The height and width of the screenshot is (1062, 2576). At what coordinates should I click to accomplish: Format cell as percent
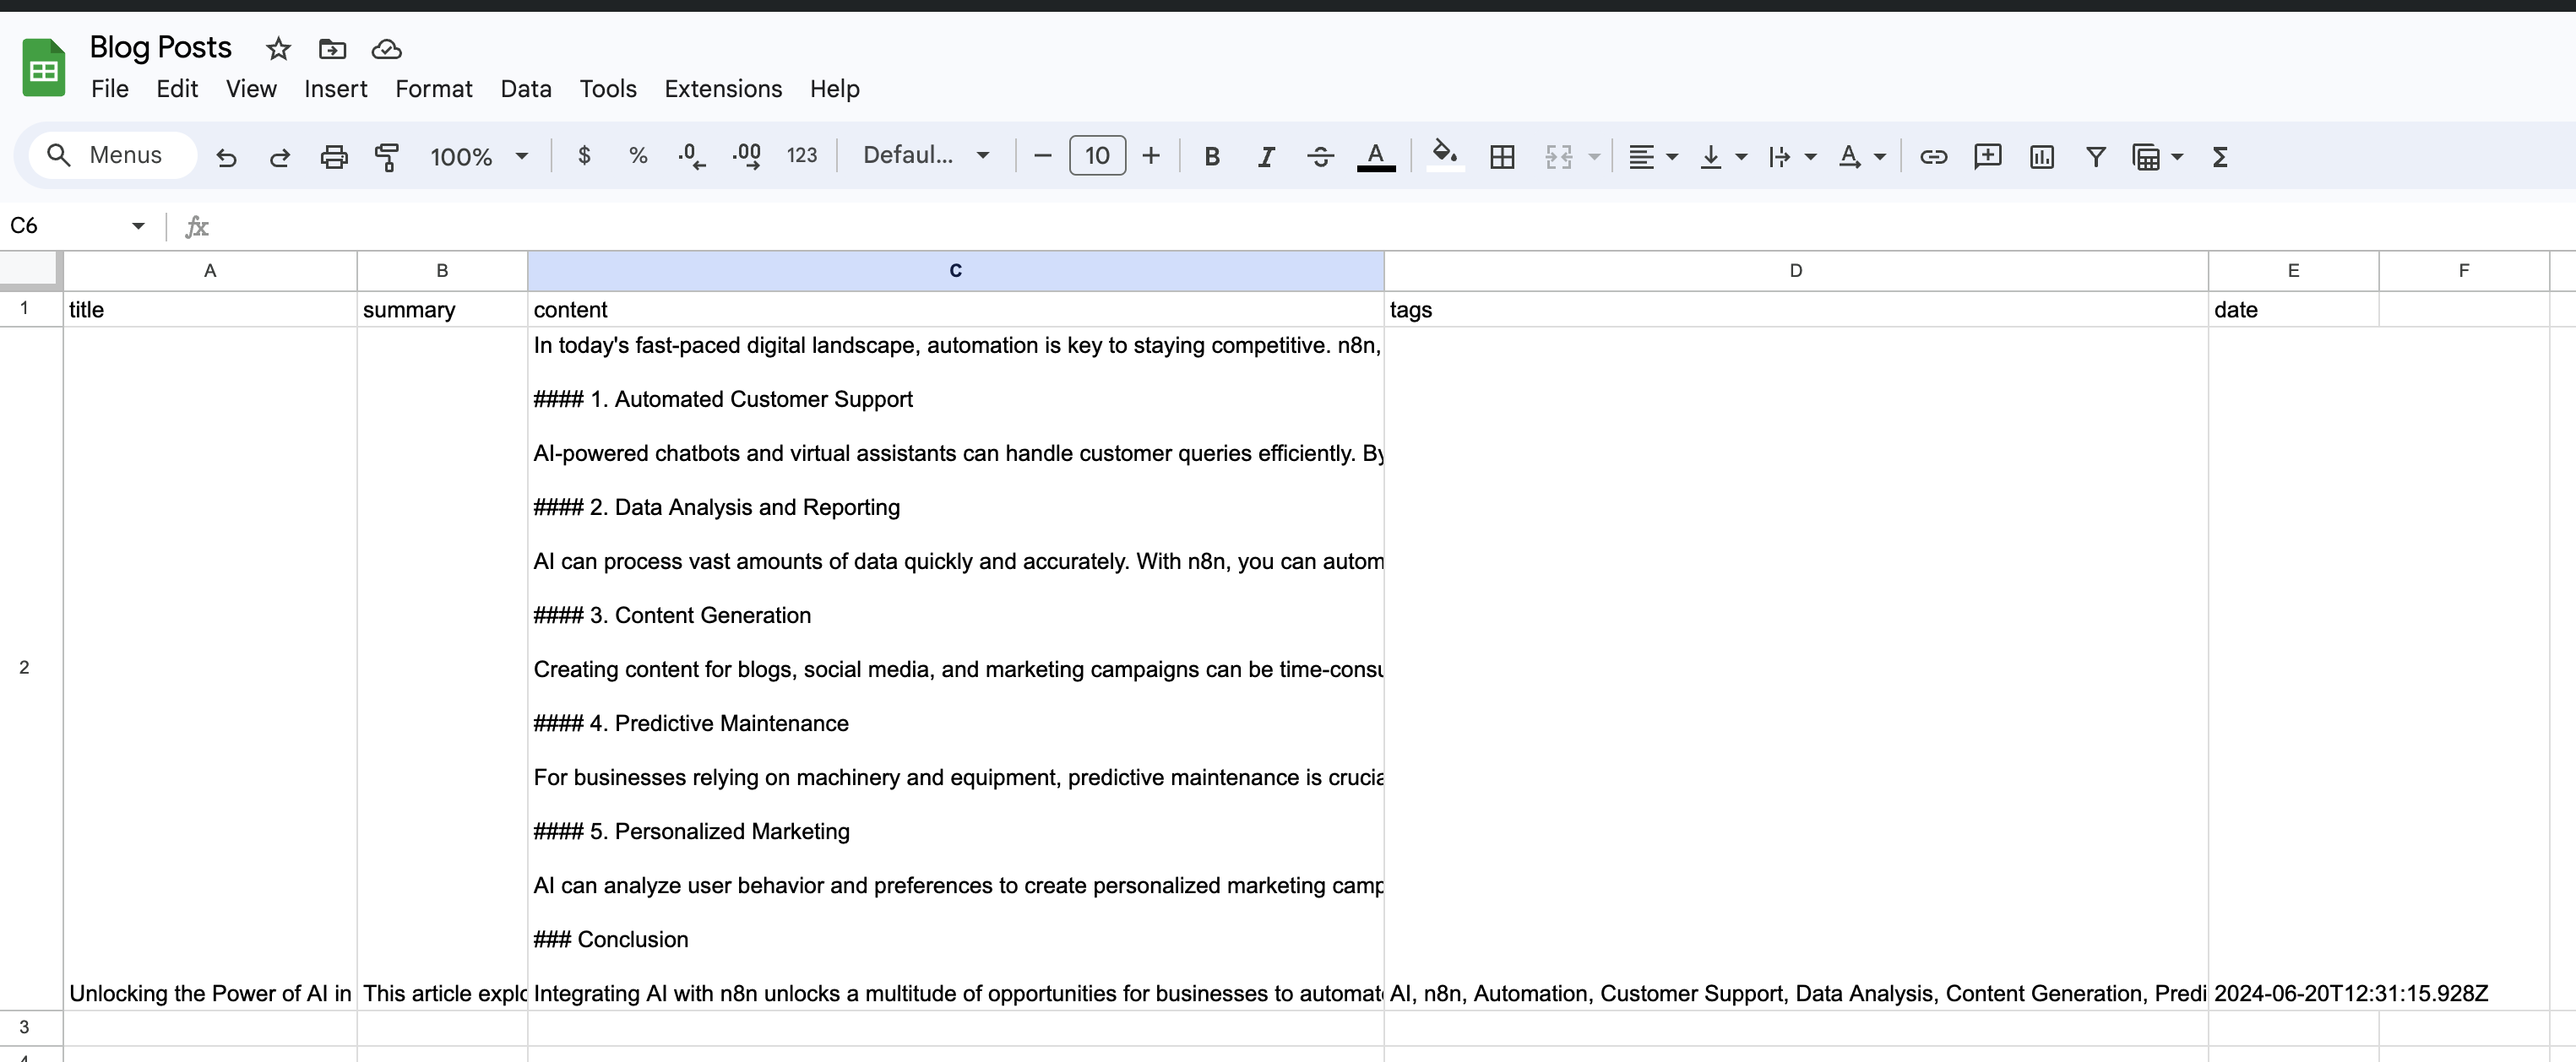638,155
